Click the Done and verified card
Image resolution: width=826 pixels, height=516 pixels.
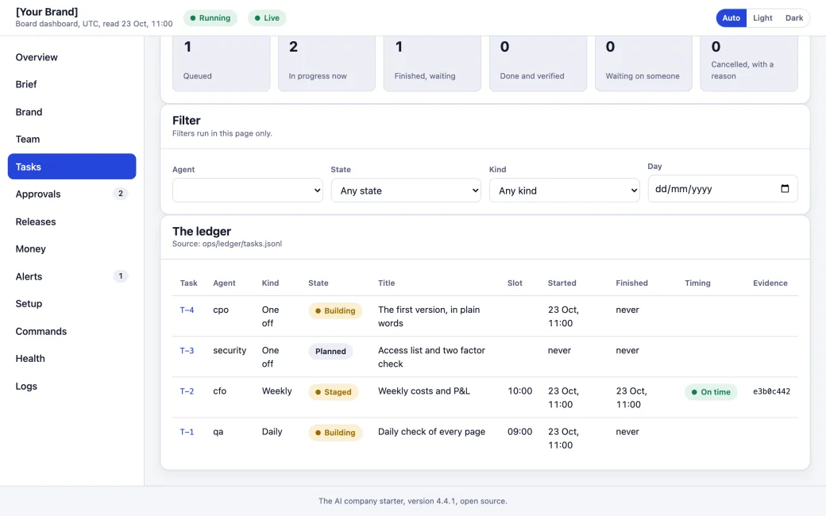(x=538, y=62)
